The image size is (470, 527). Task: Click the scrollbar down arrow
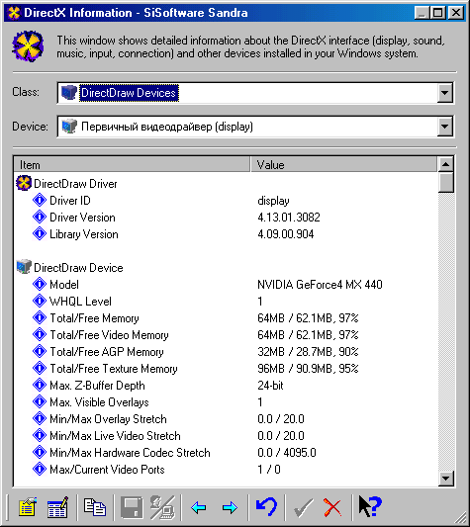[x=446, y=478]
